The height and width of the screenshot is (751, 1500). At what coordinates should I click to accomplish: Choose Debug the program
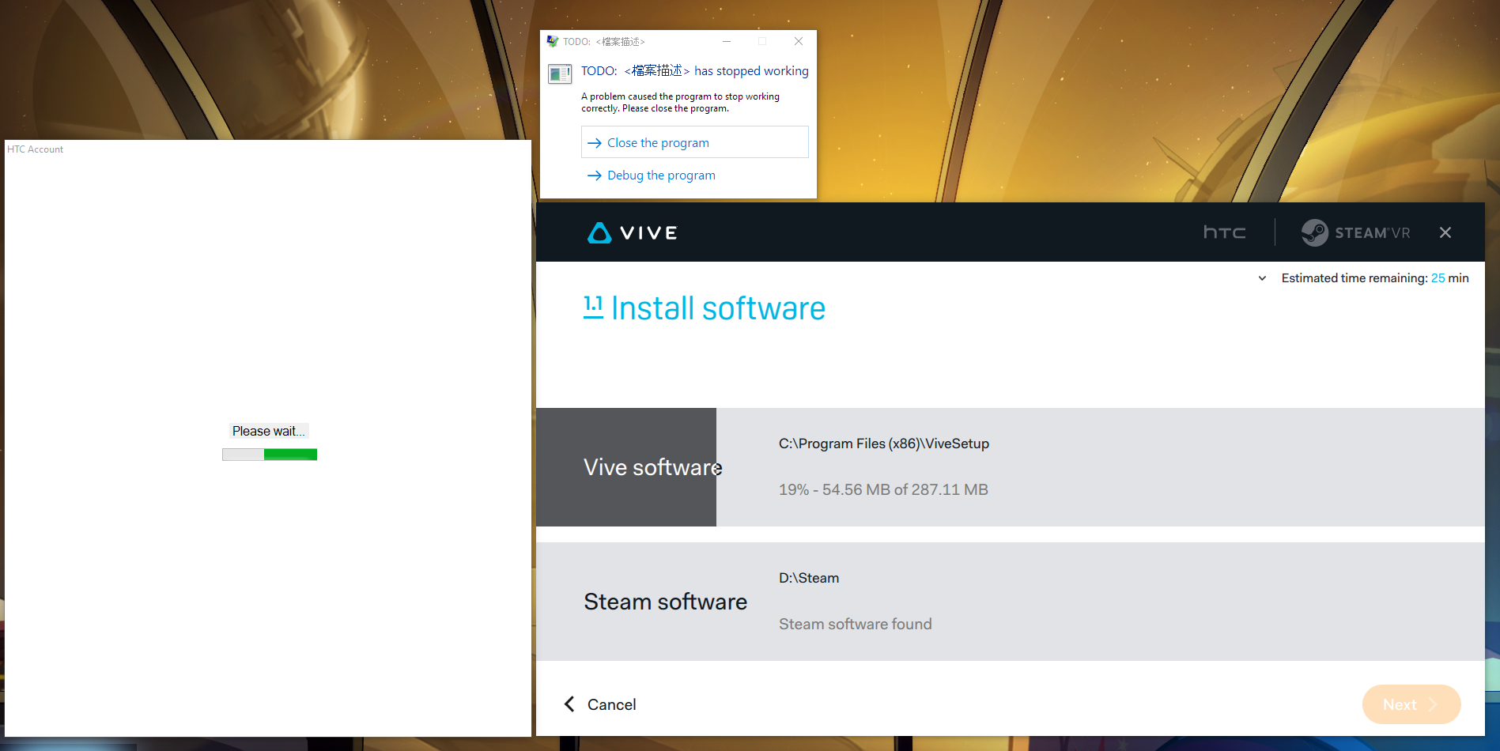661,175
